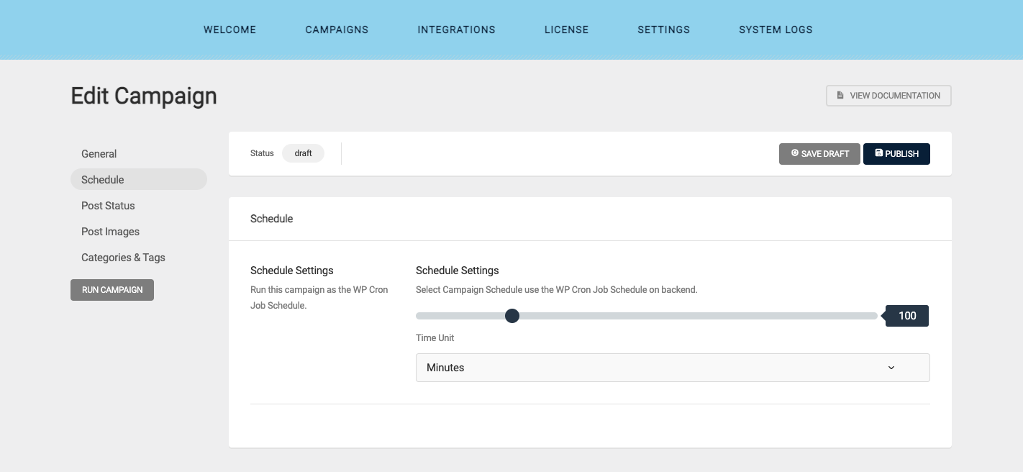Click the Publish button
The image size is (1023, 472).
coord(896,154)
